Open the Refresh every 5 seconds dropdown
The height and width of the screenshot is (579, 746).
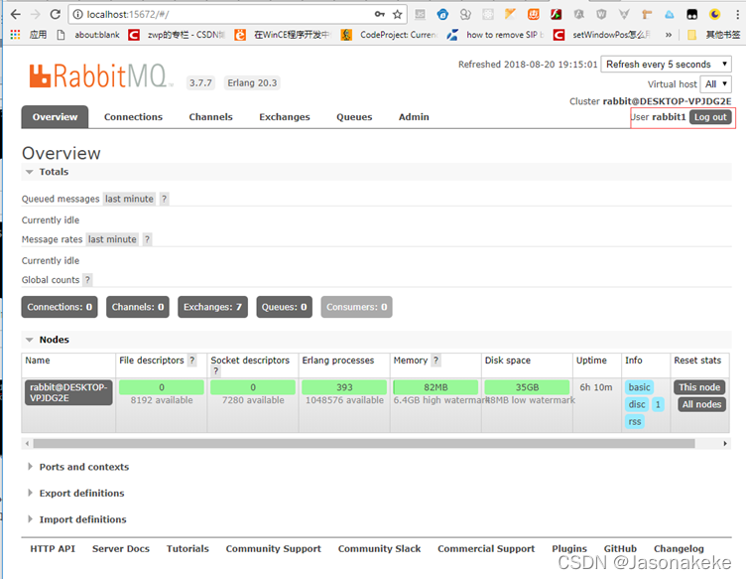tap(666, 65)
